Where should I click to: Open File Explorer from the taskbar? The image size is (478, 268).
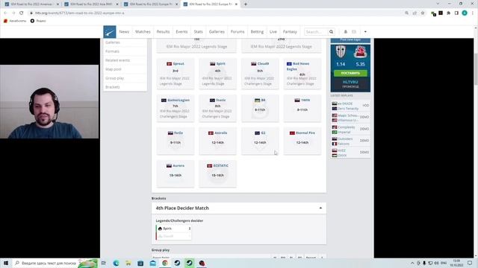tap(128, 263)
